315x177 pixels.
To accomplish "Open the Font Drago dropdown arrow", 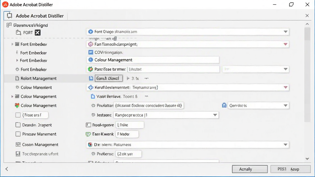I will click(x=285, y=32).
